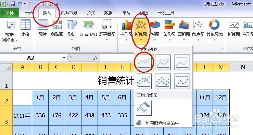Expand the 饼图 dropdown arrow
The height and width of the screenshot is (135, 253).
(155, 40)
